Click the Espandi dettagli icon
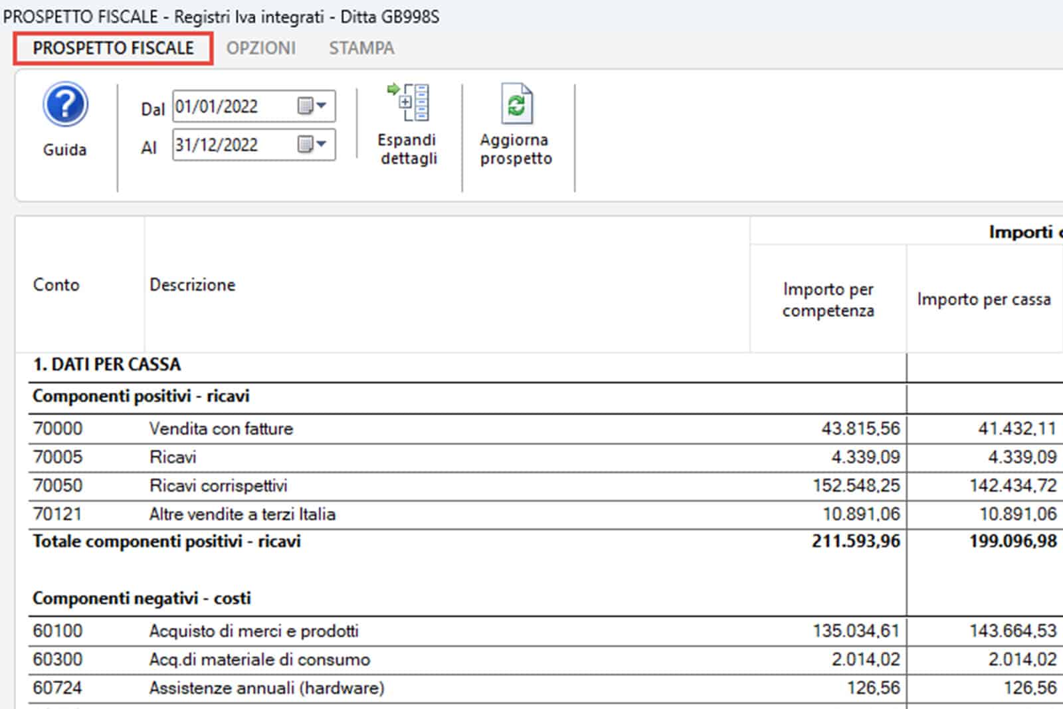Viewport: 1063px width, 709px height. click(x=408, y=103)
